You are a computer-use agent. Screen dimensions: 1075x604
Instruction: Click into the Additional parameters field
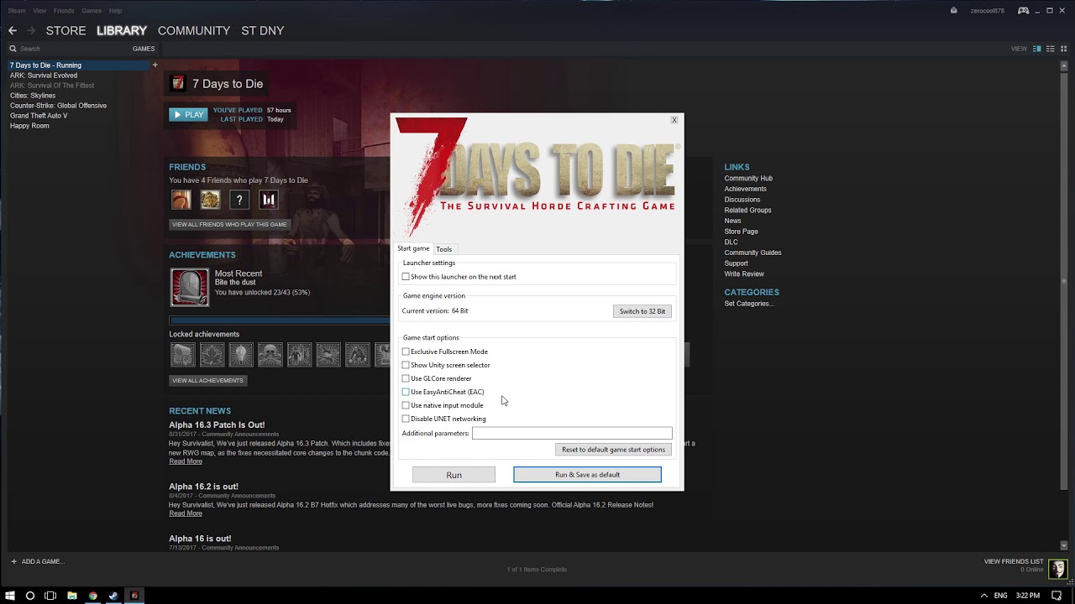[572, 434]
